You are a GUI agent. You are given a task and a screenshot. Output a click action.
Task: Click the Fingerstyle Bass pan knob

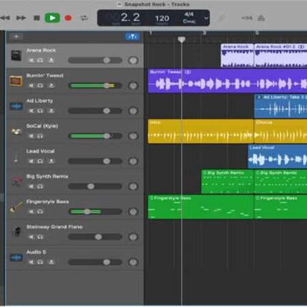(133, 211)
